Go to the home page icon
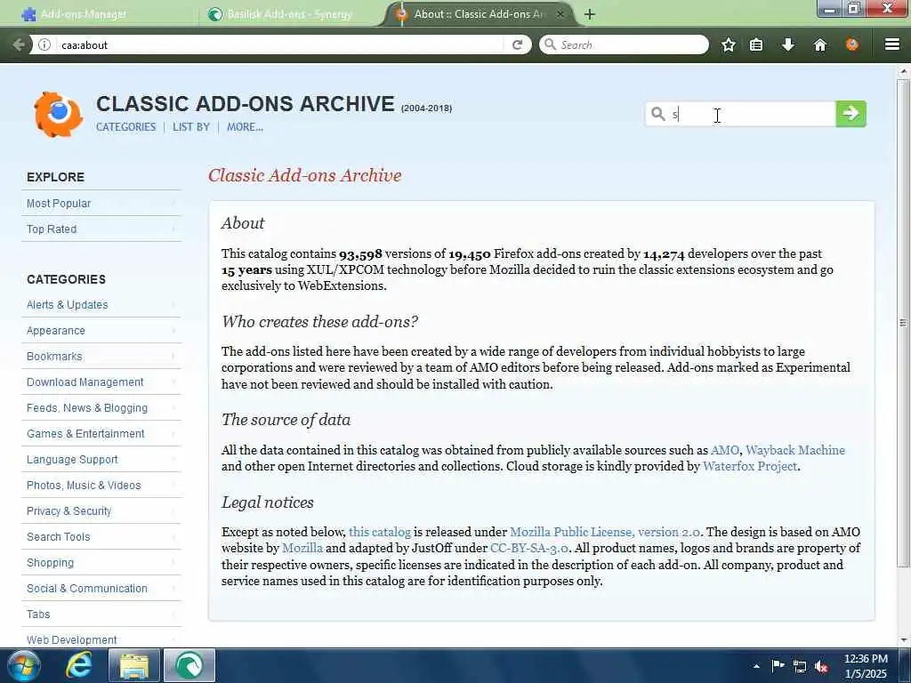Viewport: 911px width, 683px height. click(819, 44)
